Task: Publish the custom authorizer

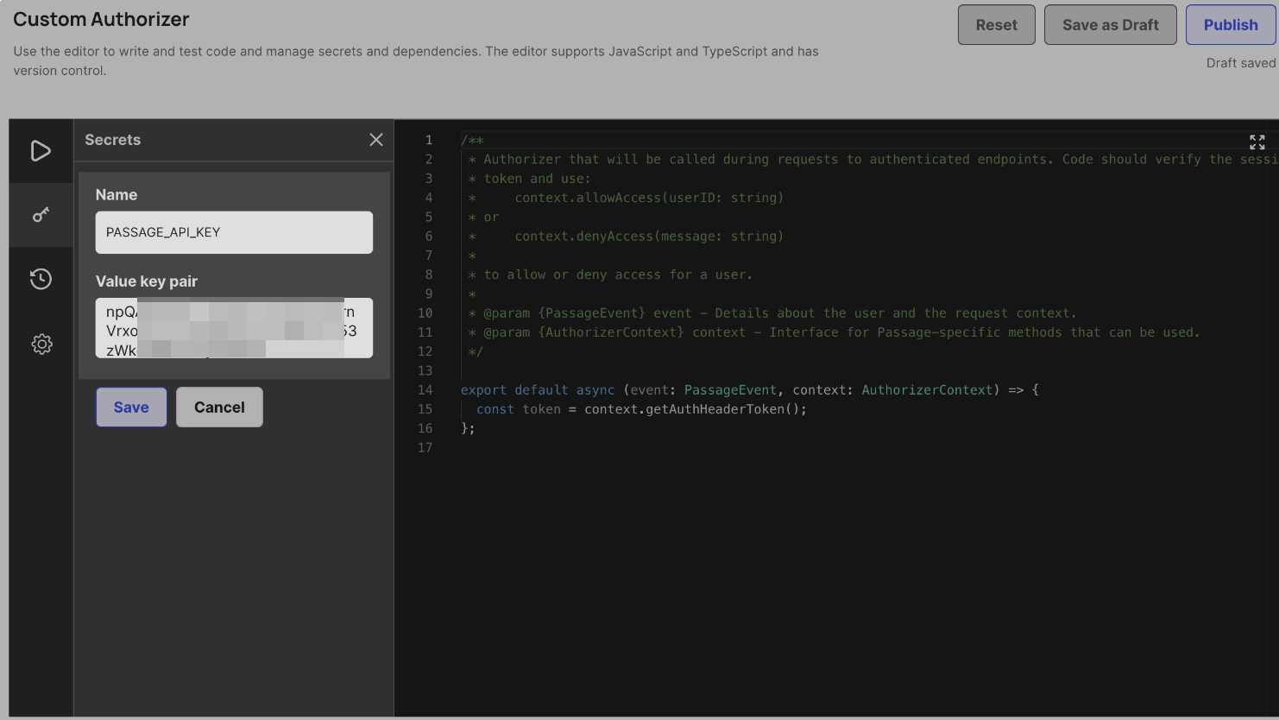Action: tap(1230, 25)
